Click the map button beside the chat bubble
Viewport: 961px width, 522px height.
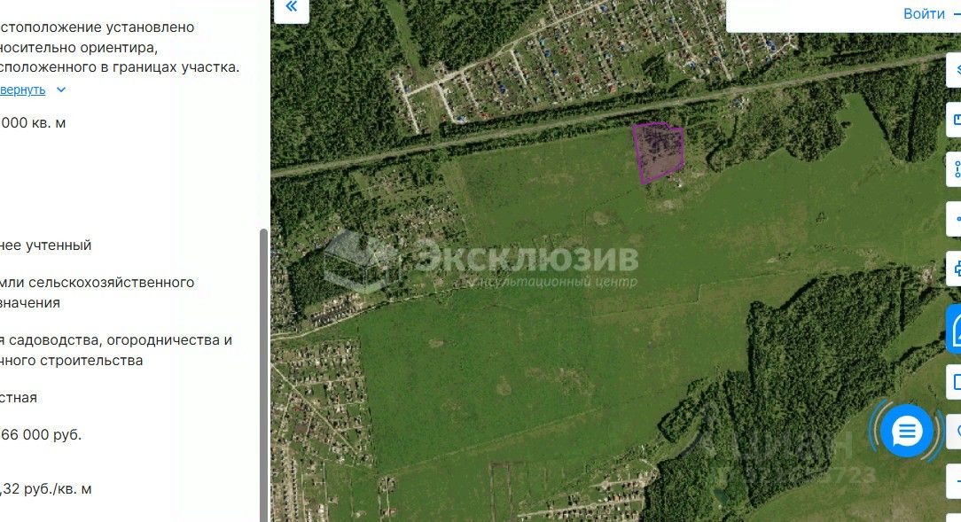coord(954,432)
